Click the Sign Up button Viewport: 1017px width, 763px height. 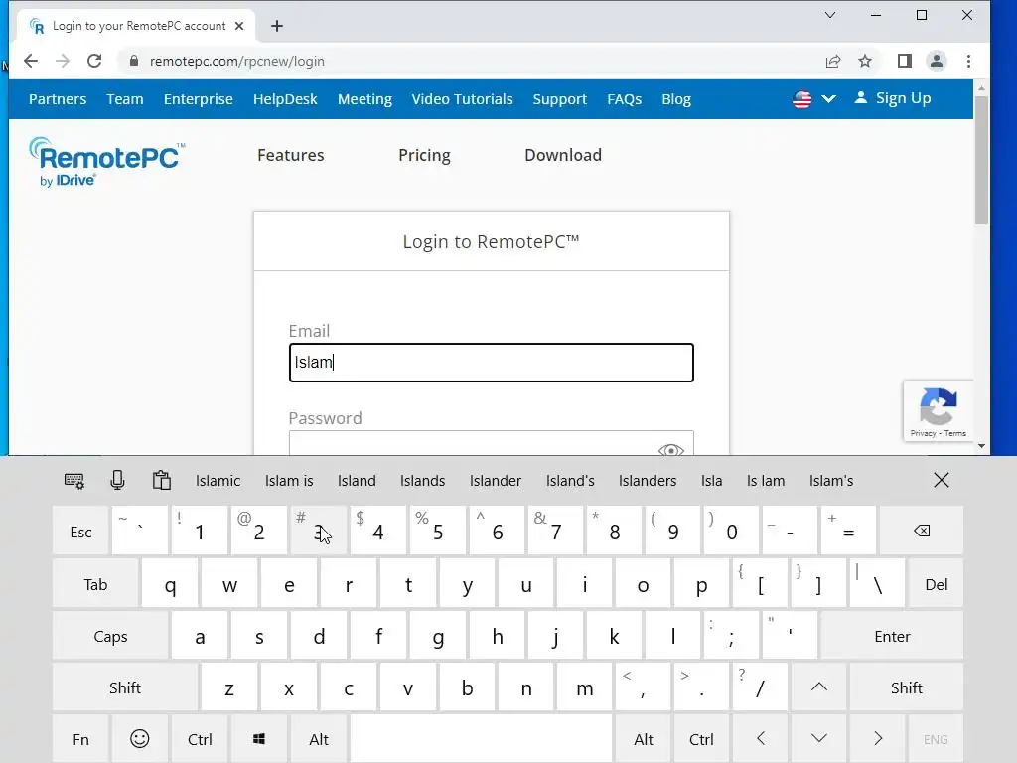tap(893, 98)
